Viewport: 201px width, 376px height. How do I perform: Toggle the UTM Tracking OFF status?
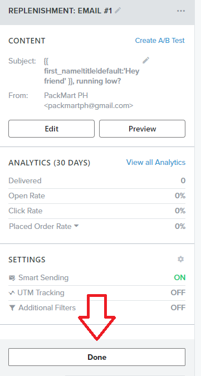coord(178,293)
